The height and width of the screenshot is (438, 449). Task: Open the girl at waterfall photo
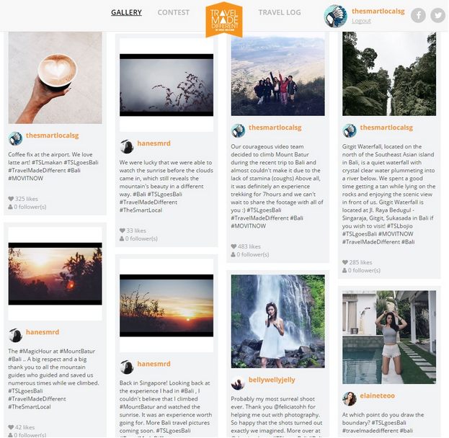tap(278, 321)
